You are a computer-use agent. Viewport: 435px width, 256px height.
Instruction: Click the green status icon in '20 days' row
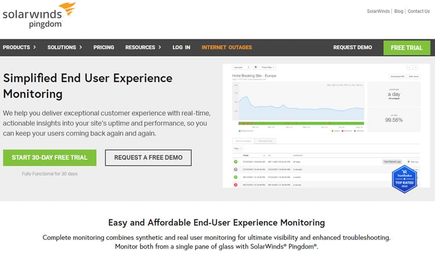pyautogui.click(x=235, y=162)
